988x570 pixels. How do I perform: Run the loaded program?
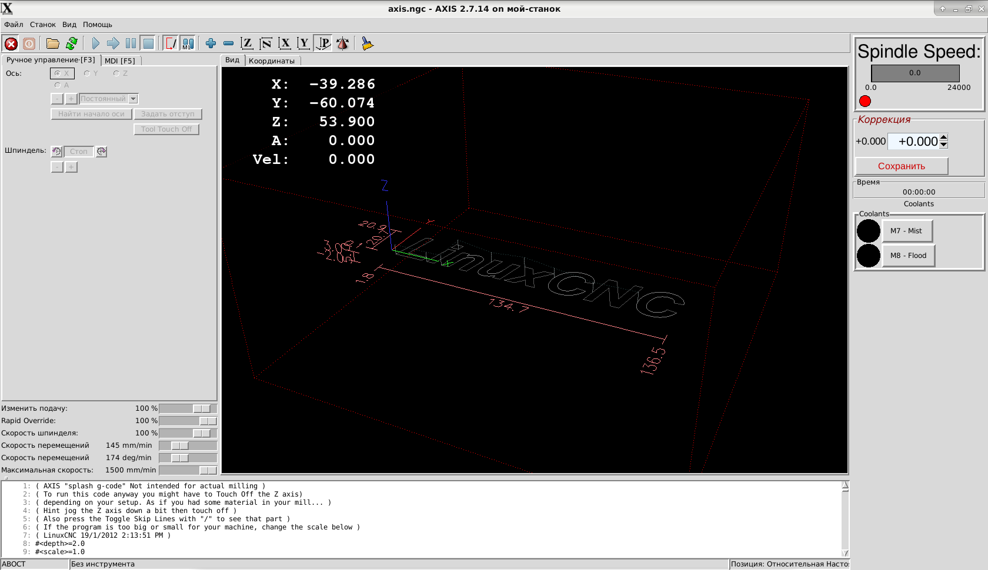(95, 43)
